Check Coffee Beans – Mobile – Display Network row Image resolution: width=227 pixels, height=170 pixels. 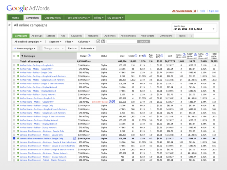click(x=14, y=124)
